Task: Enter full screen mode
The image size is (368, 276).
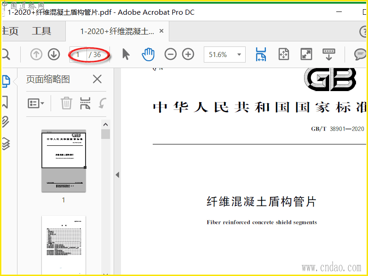Action: click(306, 54)
